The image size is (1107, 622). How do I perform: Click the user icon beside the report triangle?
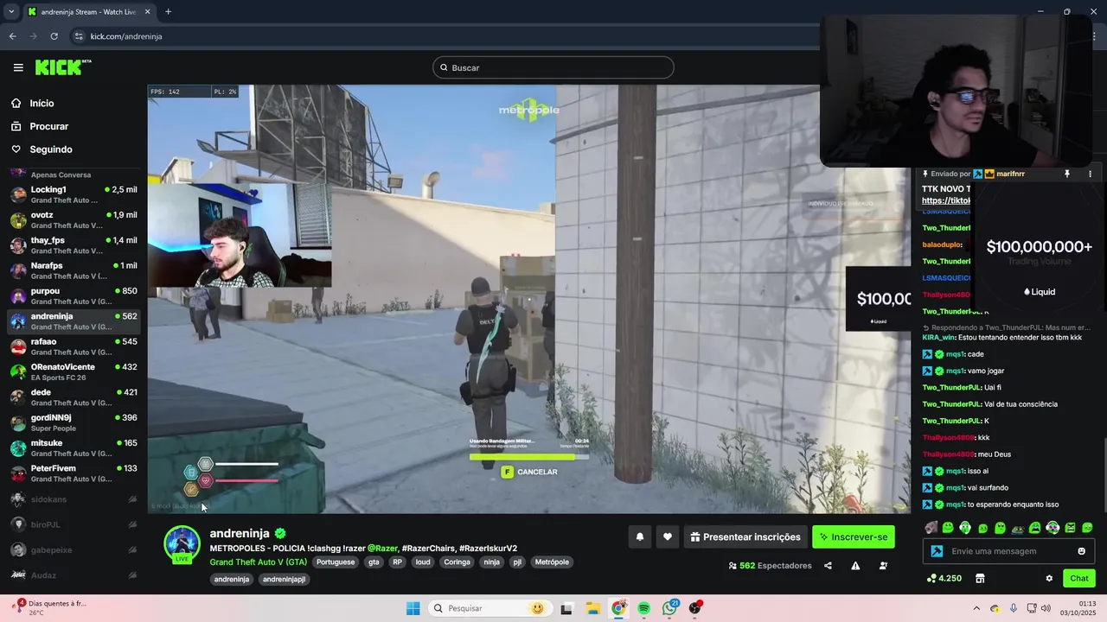point(883,566)
